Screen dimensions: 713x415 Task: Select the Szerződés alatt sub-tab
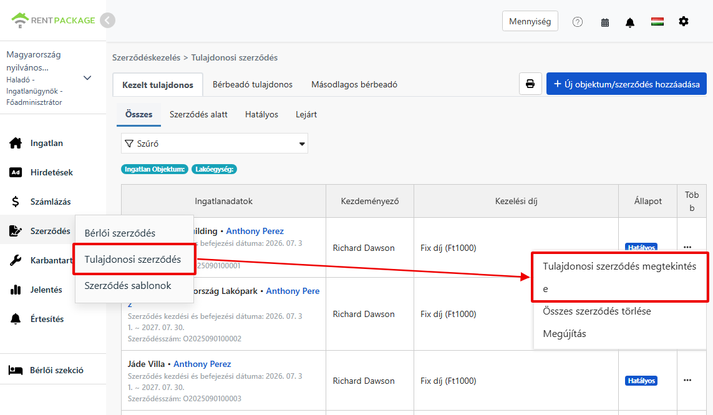click(198, 114)
